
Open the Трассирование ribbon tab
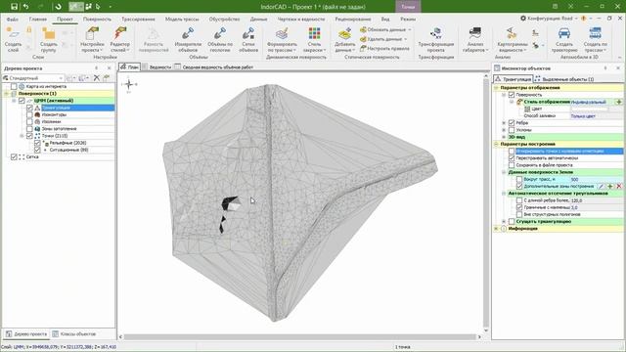(x=138, y=20)
